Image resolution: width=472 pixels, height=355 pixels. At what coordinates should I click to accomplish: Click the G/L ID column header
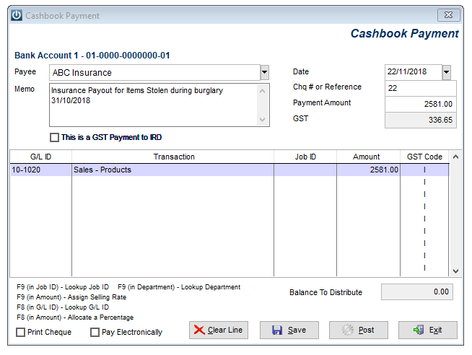(41, 157)
